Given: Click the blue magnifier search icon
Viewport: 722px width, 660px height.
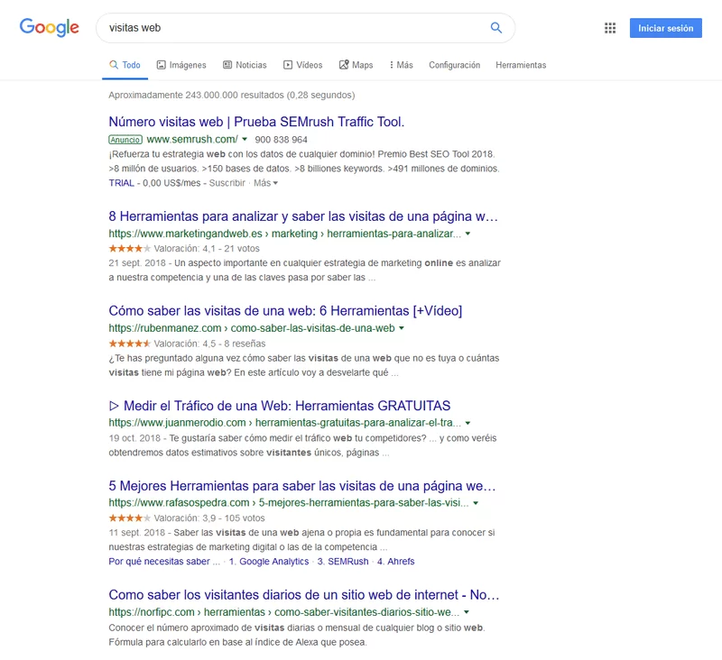Looking at the screenshot, I should click(x=495, y=28).
